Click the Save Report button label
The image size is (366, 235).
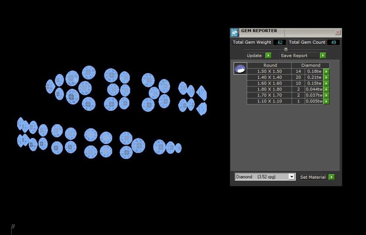point(294,55)
